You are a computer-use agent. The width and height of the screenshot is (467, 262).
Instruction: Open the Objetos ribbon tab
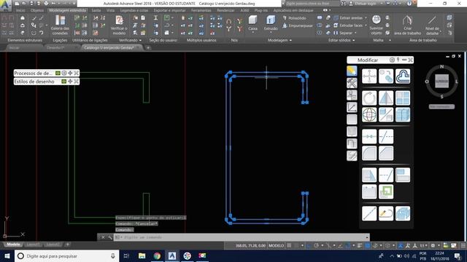tap(37, 10)
